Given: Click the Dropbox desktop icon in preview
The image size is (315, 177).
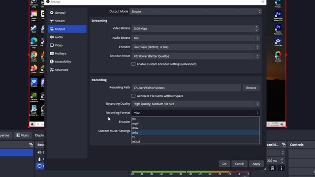Looking at the screenshot, I should click(34, 82).
